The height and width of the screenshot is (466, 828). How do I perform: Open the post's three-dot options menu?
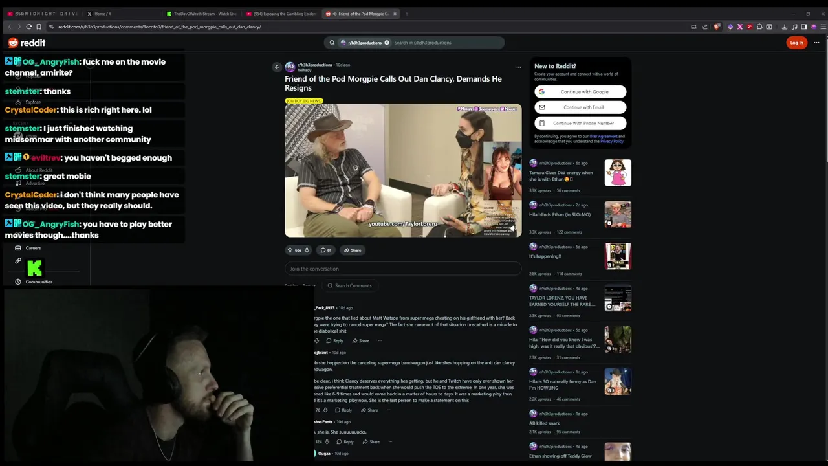coord(518,67)
